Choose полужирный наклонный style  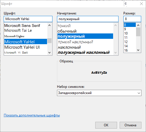tap(85, 52)
